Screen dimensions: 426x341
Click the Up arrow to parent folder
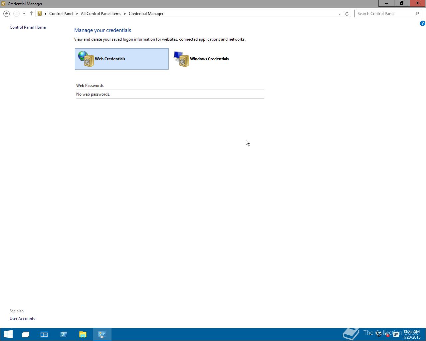pos(31,14)
